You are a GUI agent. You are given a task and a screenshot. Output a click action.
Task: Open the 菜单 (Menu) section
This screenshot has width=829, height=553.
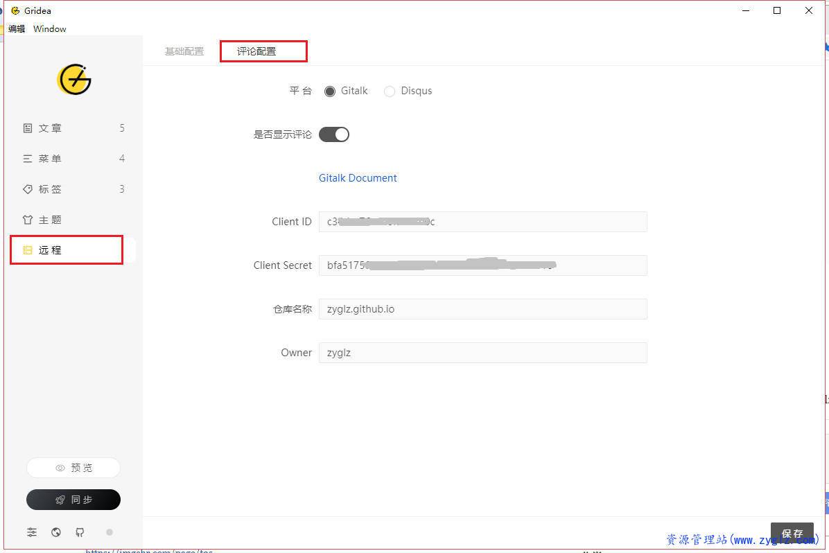point(50,159)
